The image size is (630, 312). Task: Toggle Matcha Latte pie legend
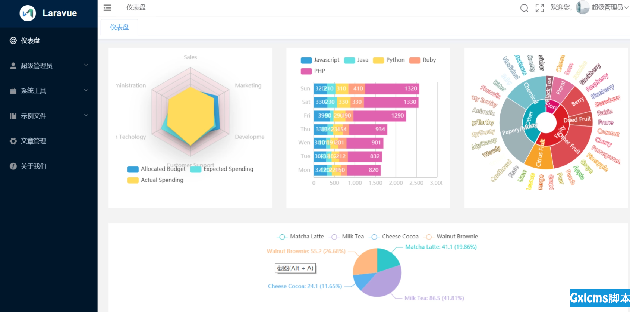click(x=300, y=237)
